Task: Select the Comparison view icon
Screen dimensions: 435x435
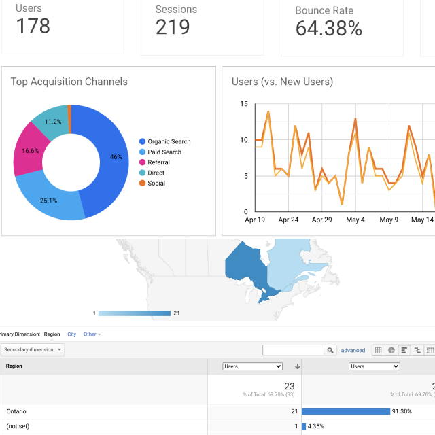Action: coord(417,350)
